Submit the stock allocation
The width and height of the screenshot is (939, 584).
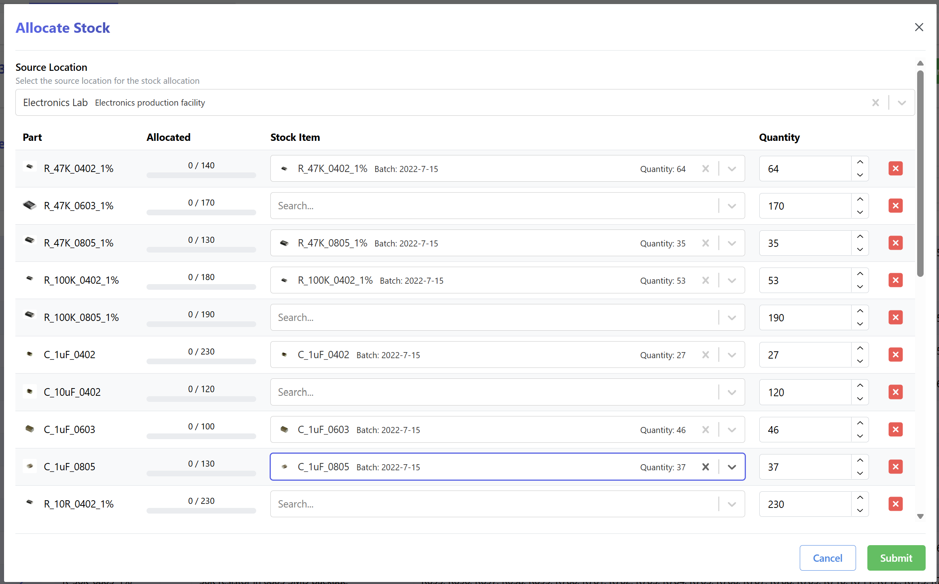click(x=896, y=558)
